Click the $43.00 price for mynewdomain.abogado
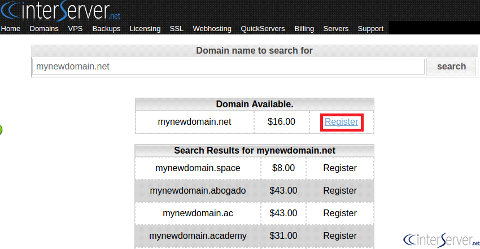 (x=283, y=191)
